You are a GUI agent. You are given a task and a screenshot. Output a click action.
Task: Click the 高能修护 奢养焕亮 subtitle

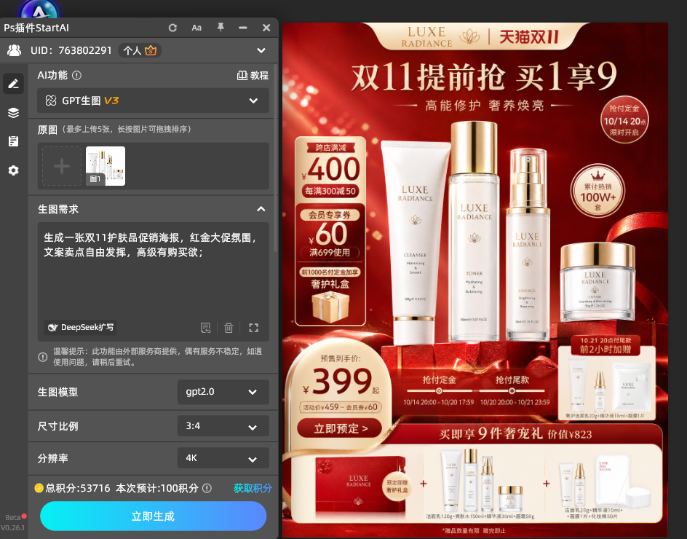484,106
